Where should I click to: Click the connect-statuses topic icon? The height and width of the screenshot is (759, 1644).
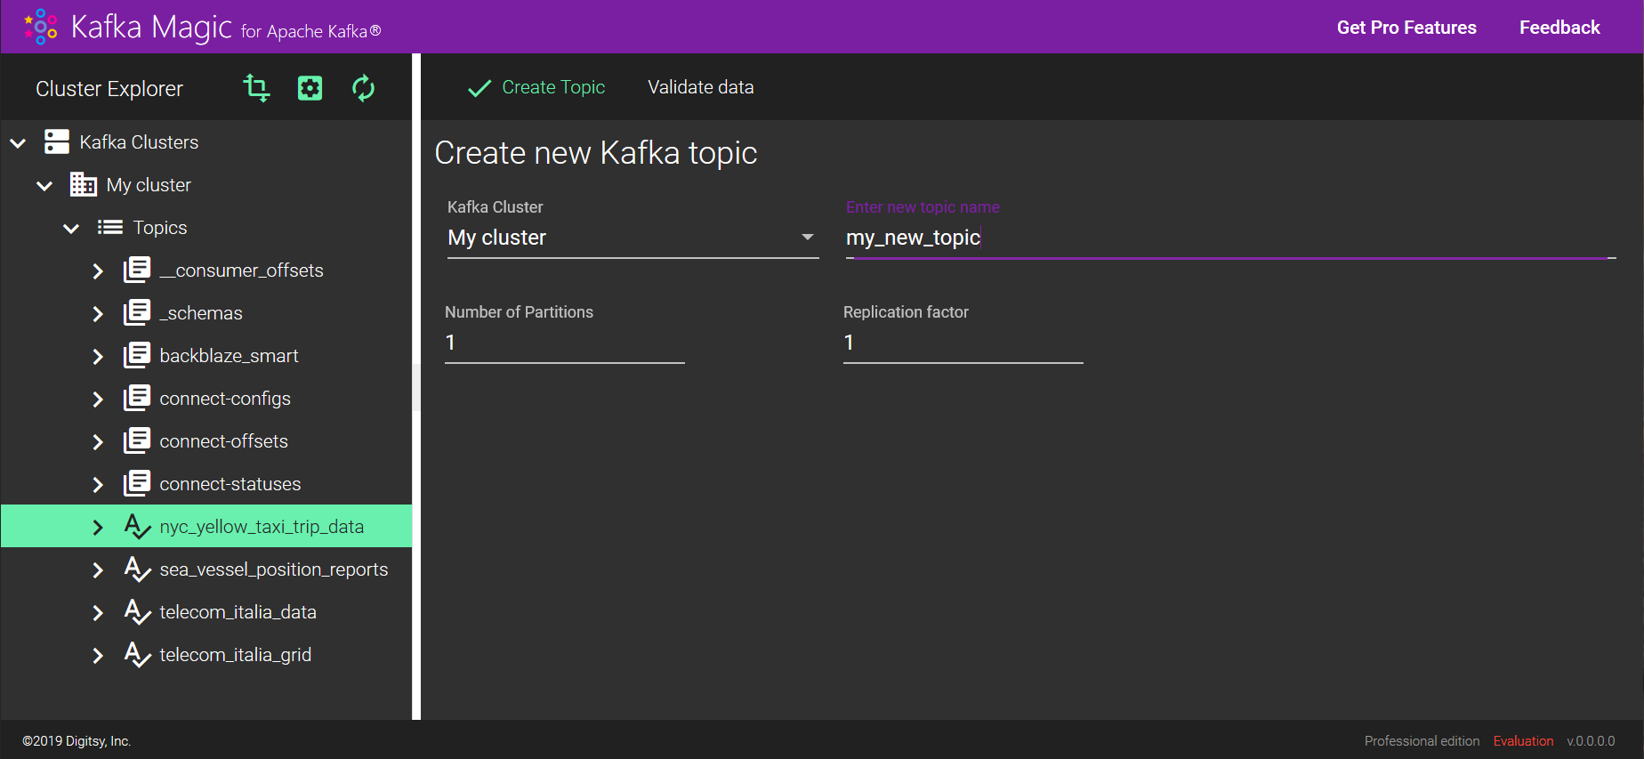coord(137,483)
